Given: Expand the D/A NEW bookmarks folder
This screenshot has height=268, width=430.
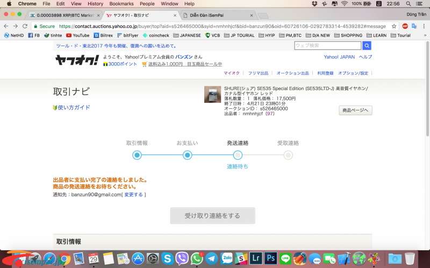Looking at the screenshot, I should [318, 35].
